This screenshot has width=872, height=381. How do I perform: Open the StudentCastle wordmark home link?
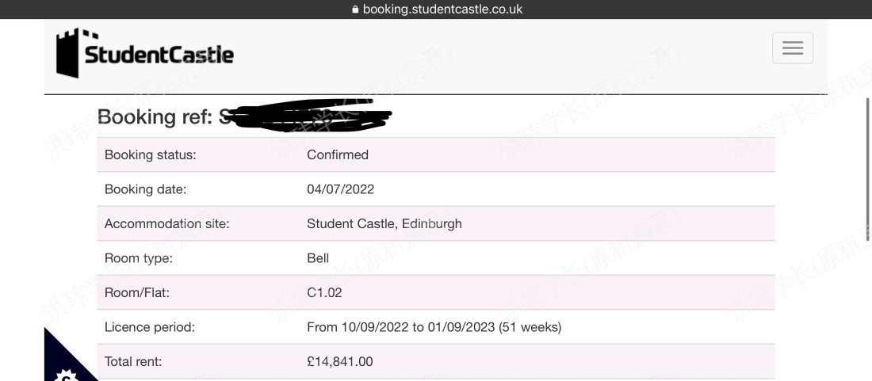tap(159, 55)
